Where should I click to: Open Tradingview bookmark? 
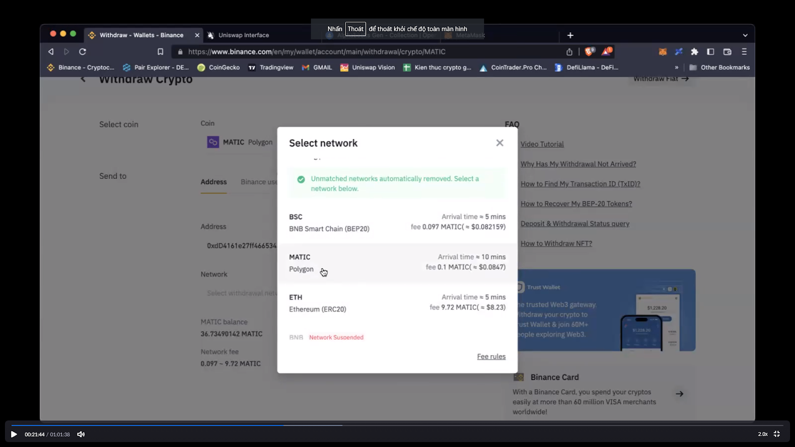pyautogui.click(x=271, y=68)
